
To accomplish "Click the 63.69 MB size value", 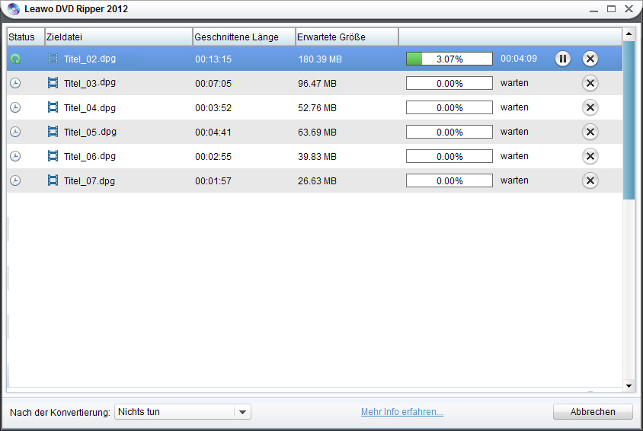I will (x=317, y=132).
